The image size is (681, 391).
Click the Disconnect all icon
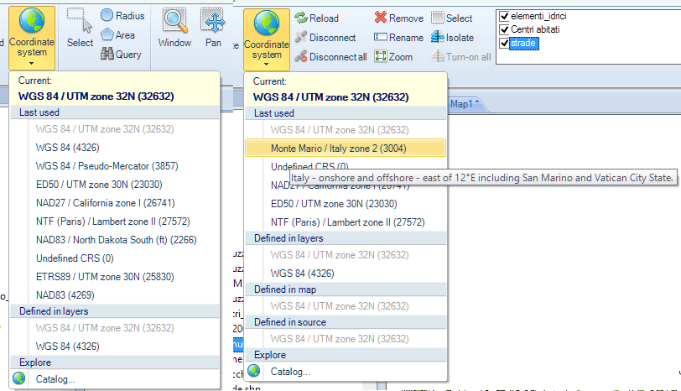(300, 56)
